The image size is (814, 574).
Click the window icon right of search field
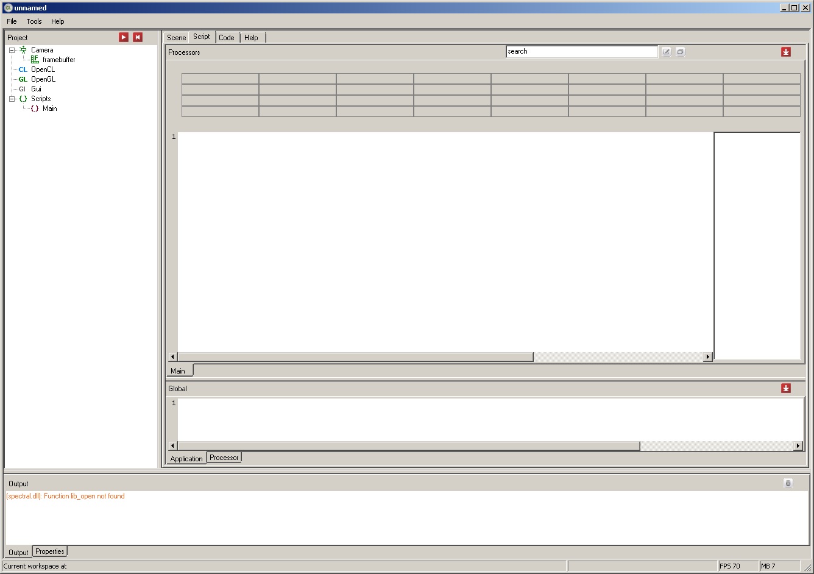(x=681, y=52)
